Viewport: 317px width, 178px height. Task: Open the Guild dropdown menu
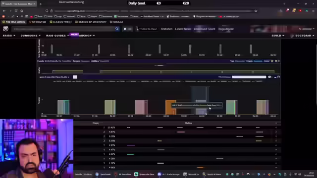point(278,36)
